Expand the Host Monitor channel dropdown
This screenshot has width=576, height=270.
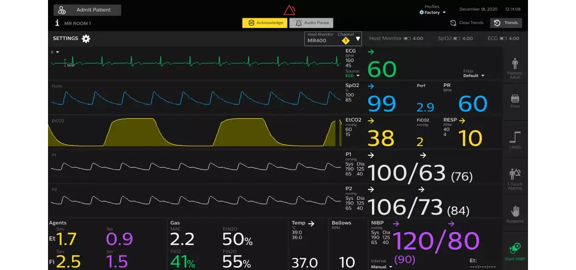(358, 39)
